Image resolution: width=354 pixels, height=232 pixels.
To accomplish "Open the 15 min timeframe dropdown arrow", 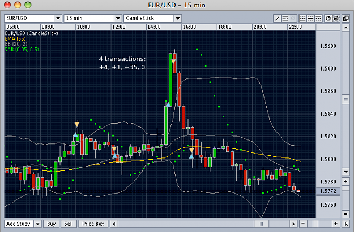I will 118,19.
